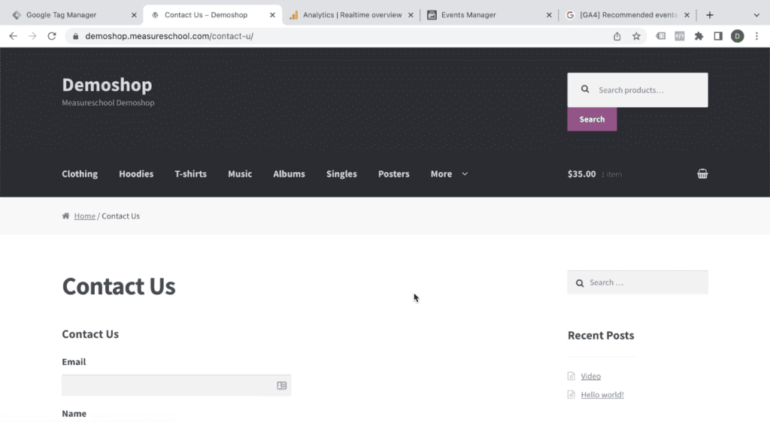Click the home icon in breadcrumb
Screen dimensions: 770x422
point(66,216)
